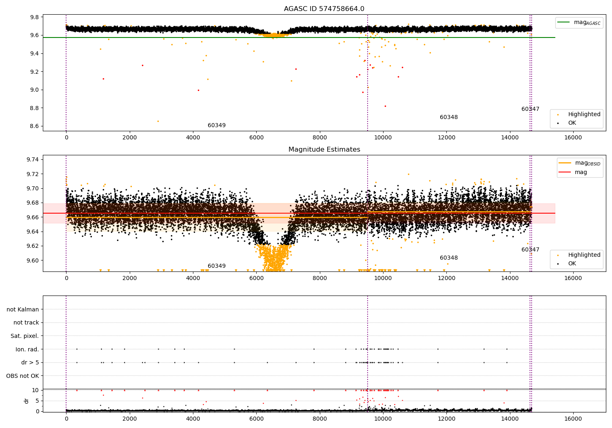Image resolution: width=612 pixels, height=428 pixels.
Task: Click the 9.4 y-axis tick in AGASC plot
Action: (x=35, y=53)
